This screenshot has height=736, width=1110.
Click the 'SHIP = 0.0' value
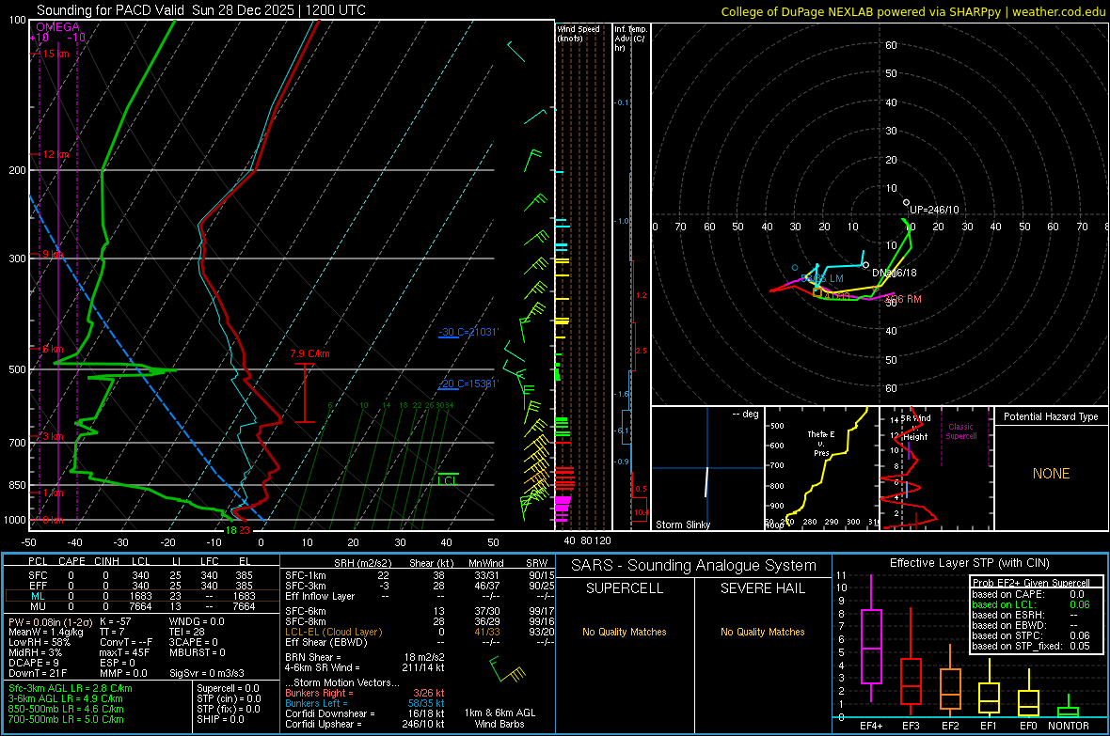220,720
